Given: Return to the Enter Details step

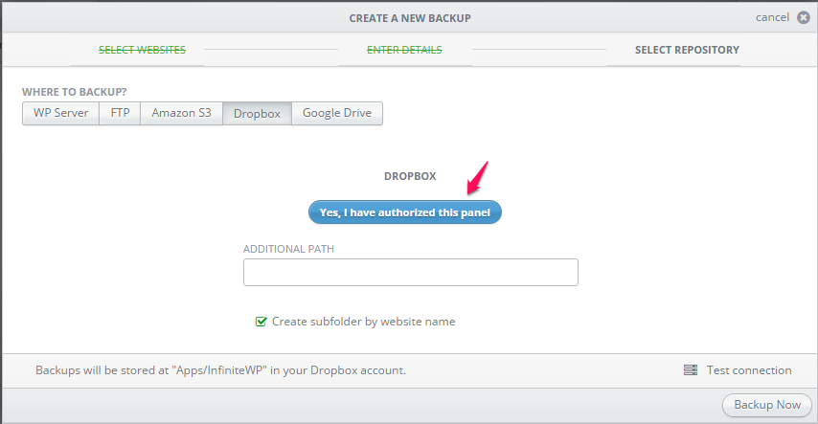Looking at the screenshot, I should pos(404,50).
